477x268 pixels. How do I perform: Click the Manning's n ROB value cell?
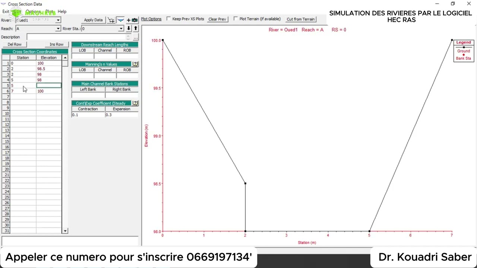pyautogui.click(x=127, y=76)
